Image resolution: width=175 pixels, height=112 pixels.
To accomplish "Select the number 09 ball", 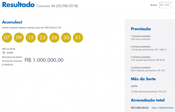I will [x=19, y=38].
